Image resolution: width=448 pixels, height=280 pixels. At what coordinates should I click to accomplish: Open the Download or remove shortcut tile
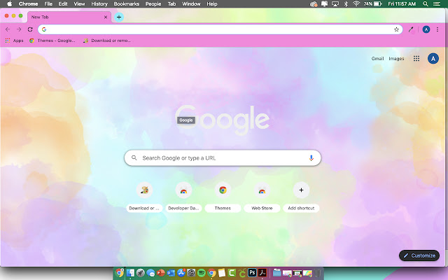tap(144, 197)
